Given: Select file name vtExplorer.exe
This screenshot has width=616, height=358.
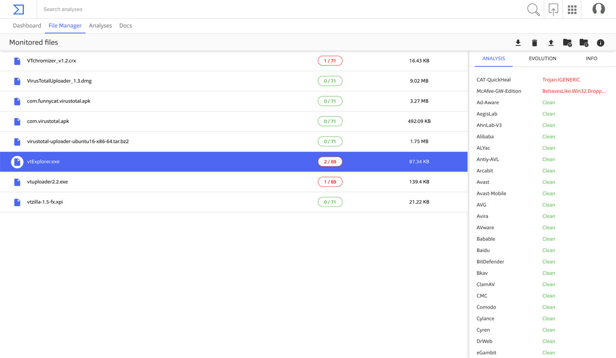Looking at the screenshot, I should (43, 162).
